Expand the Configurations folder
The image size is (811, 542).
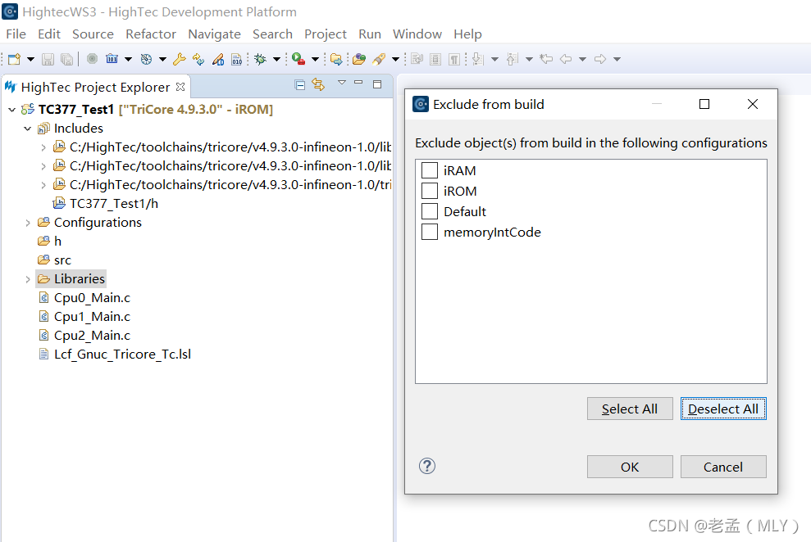pyautogui.click(x=27, y=223)
